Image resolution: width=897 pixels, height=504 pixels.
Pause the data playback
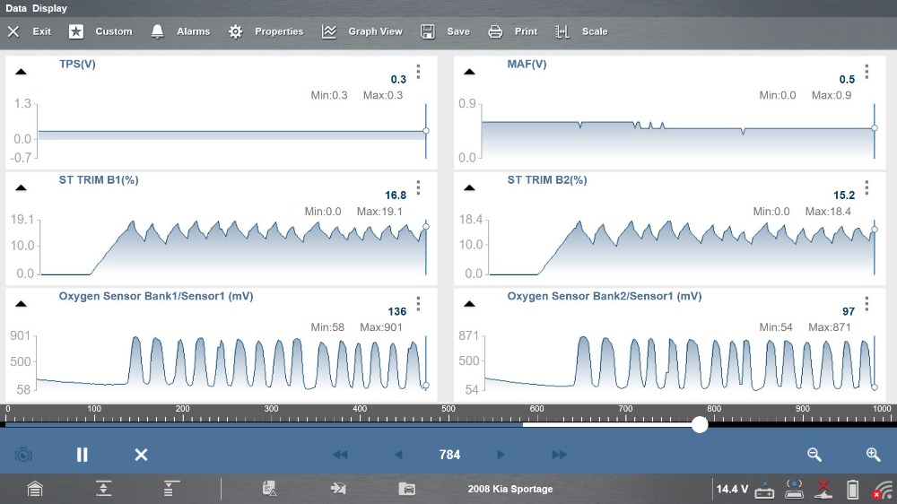pos(82,455)
